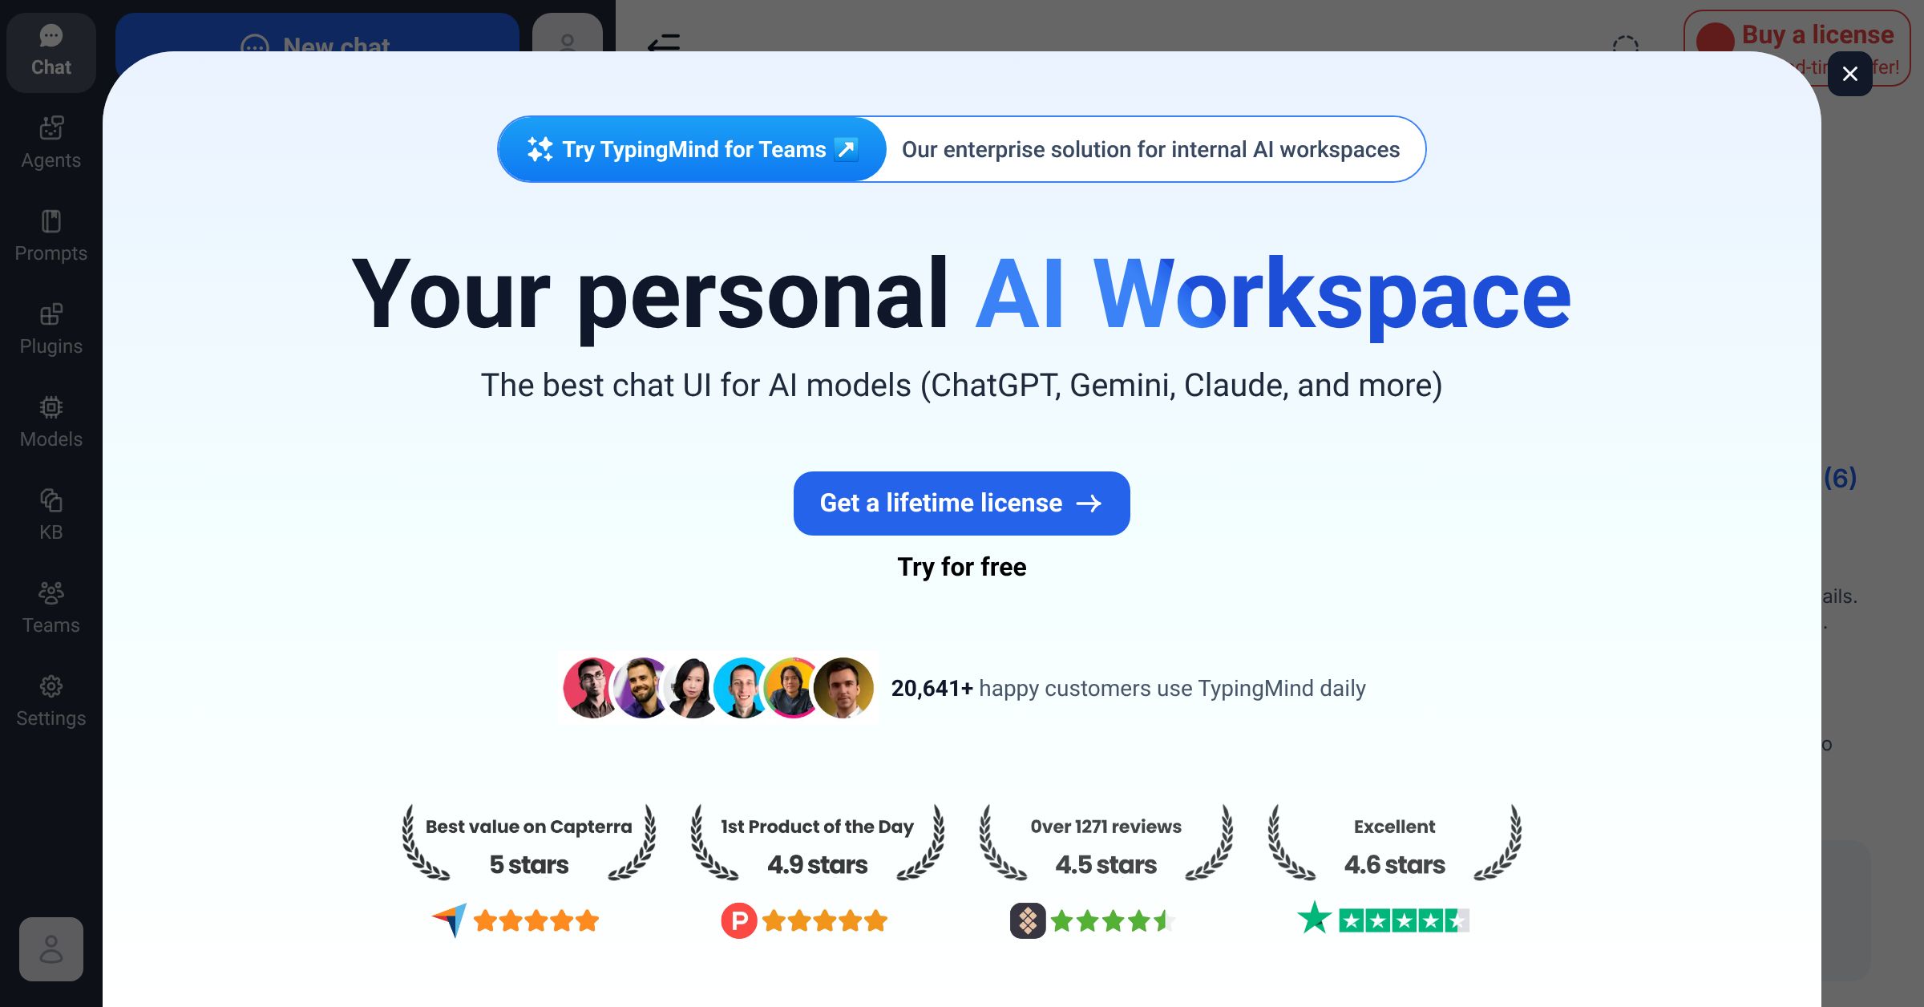The height and width of the screenshot is (1007, 1924).
Task: Open the Settings gear icon
Action: pyautogui.click(x=51, y=700)
